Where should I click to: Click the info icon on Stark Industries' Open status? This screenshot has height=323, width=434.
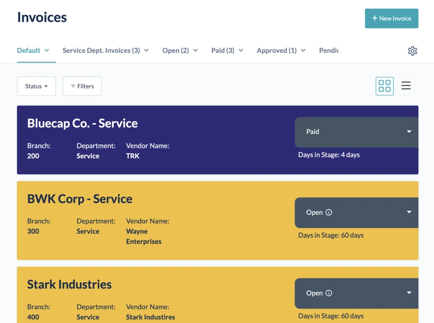point(329,293)
